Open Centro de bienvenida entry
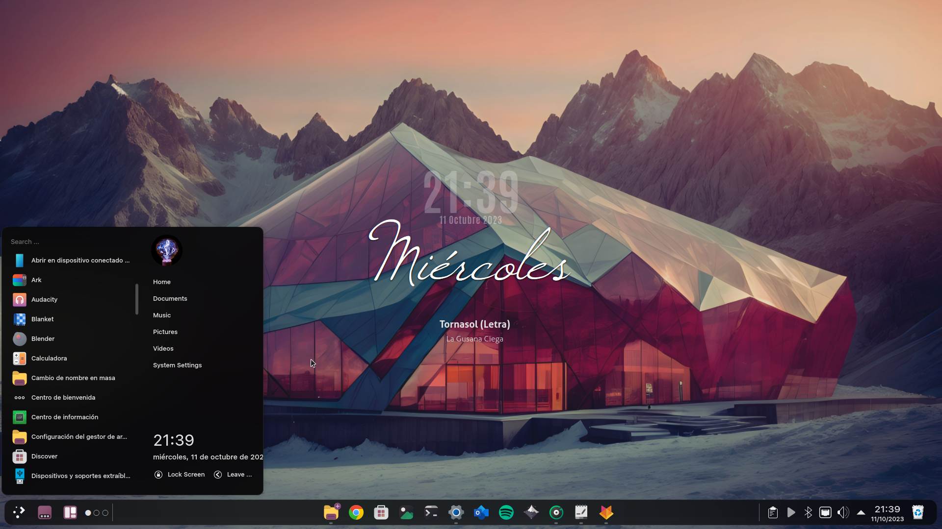This screenshot has height=529, width=942. [x=71, y=398]
